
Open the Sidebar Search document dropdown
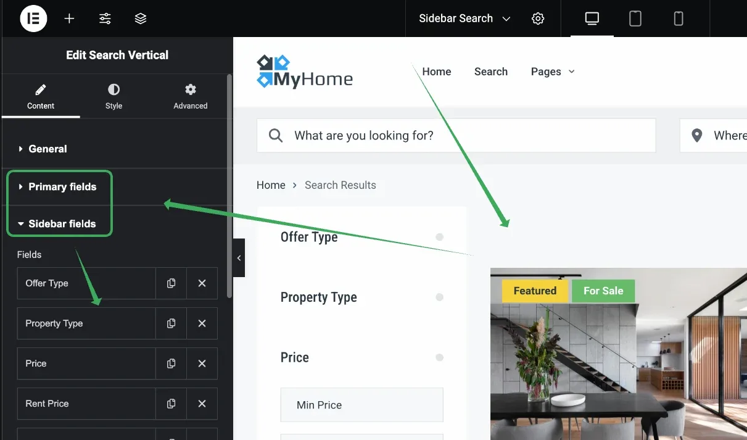point(464,19)
